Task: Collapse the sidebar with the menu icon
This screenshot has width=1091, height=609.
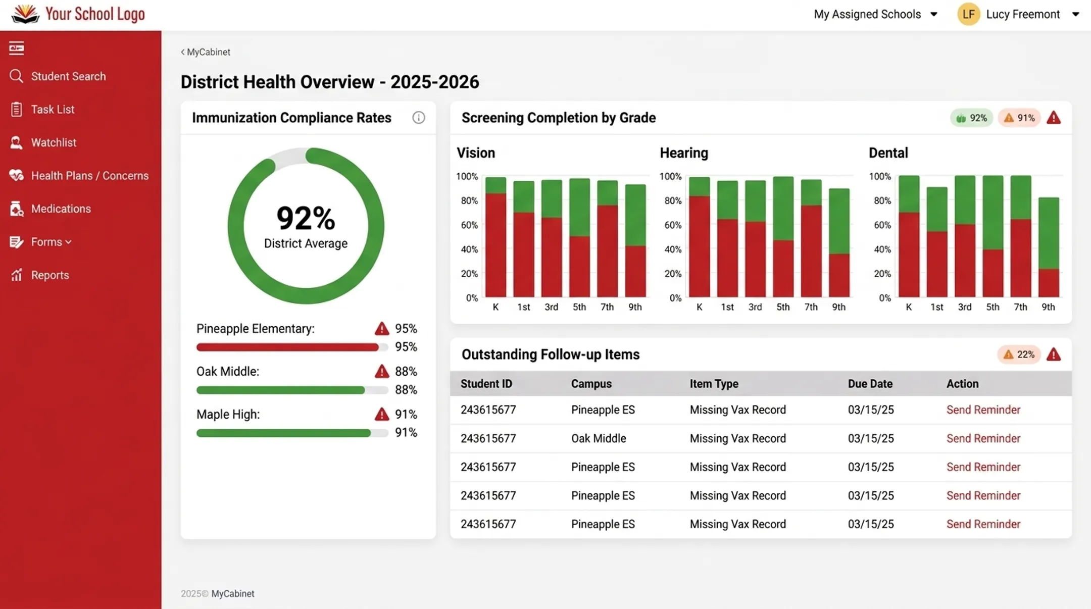Action: 16,48
